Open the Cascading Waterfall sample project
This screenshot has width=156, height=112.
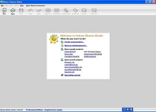(72, 56)
